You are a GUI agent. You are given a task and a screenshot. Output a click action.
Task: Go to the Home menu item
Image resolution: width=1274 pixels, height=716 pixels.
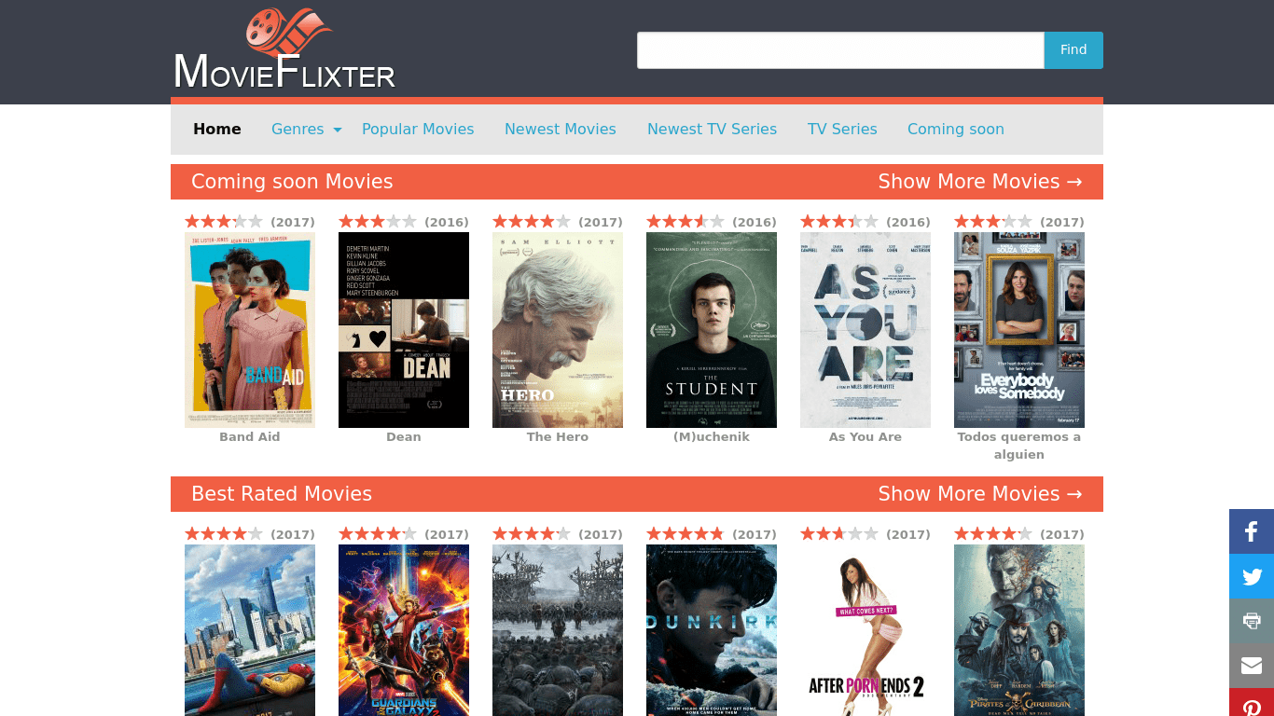click(217, 130)
